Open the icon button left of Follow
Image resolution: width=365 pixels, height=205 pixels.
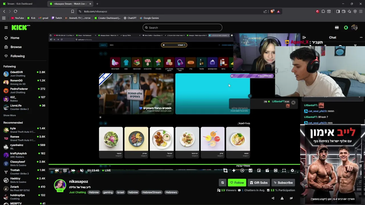pos(223,183)
